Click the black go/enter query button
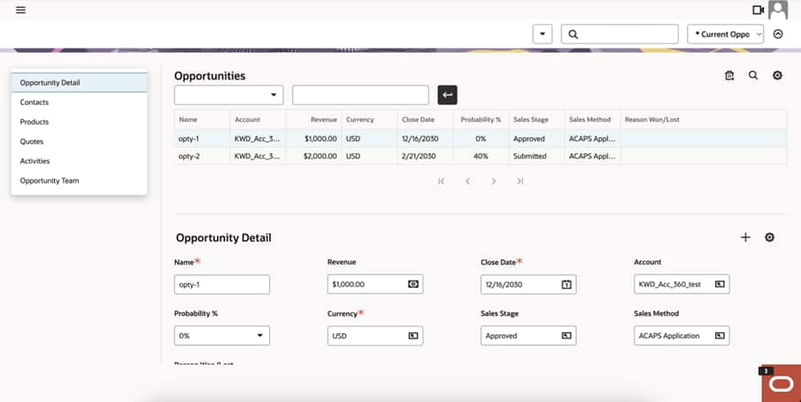This screenshot has height=402, width=801. click(x=448, y=95)
